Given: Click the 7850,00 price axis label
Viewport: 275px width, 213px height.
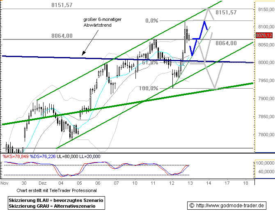Looking at the screenshot, I should pos(266,117).
